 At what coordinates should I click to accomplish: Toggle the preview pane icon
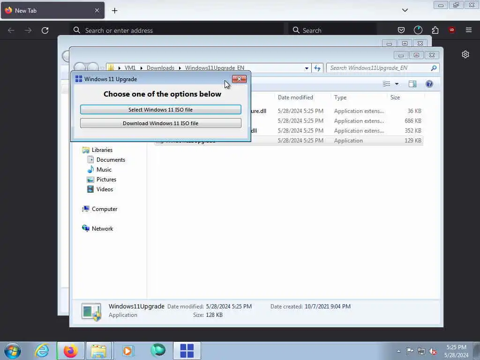tap(412, 84)
